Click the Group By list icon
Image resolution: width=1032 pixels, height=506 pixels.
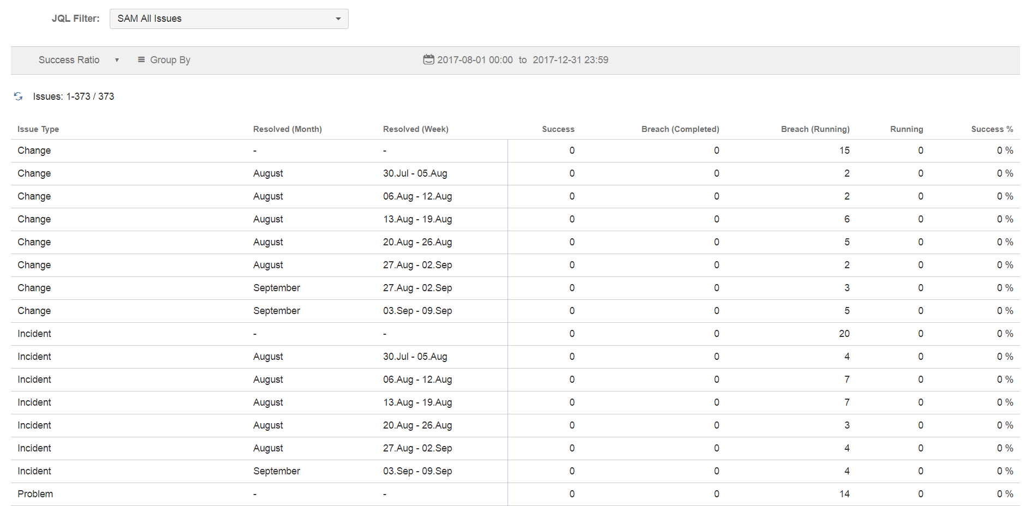[141, 59]
